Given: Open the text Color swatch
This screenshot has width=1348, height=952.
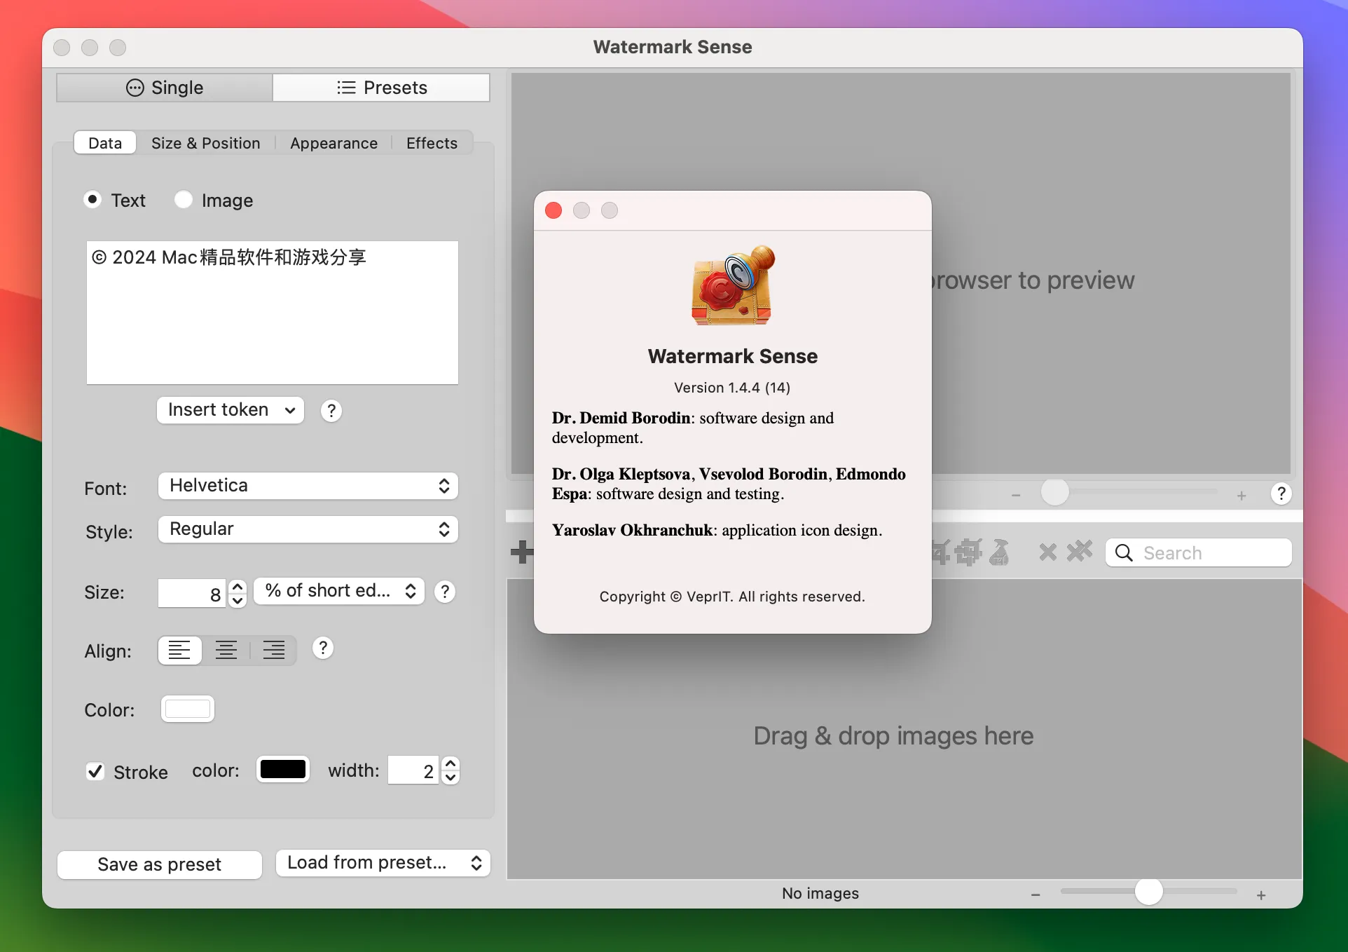Looking at the screenshot, I should [188, 709].
